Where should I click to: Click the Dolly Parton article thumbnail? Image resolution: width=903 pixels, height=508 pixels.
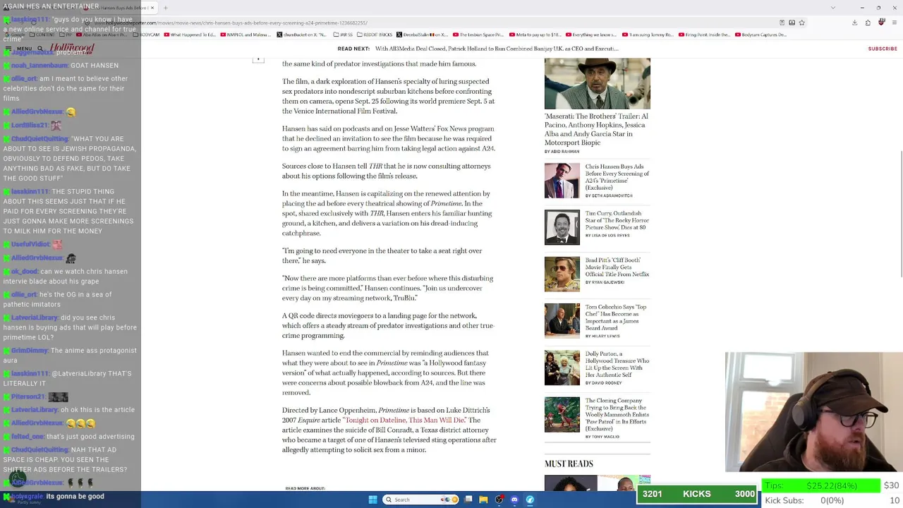tap(562, 368)
